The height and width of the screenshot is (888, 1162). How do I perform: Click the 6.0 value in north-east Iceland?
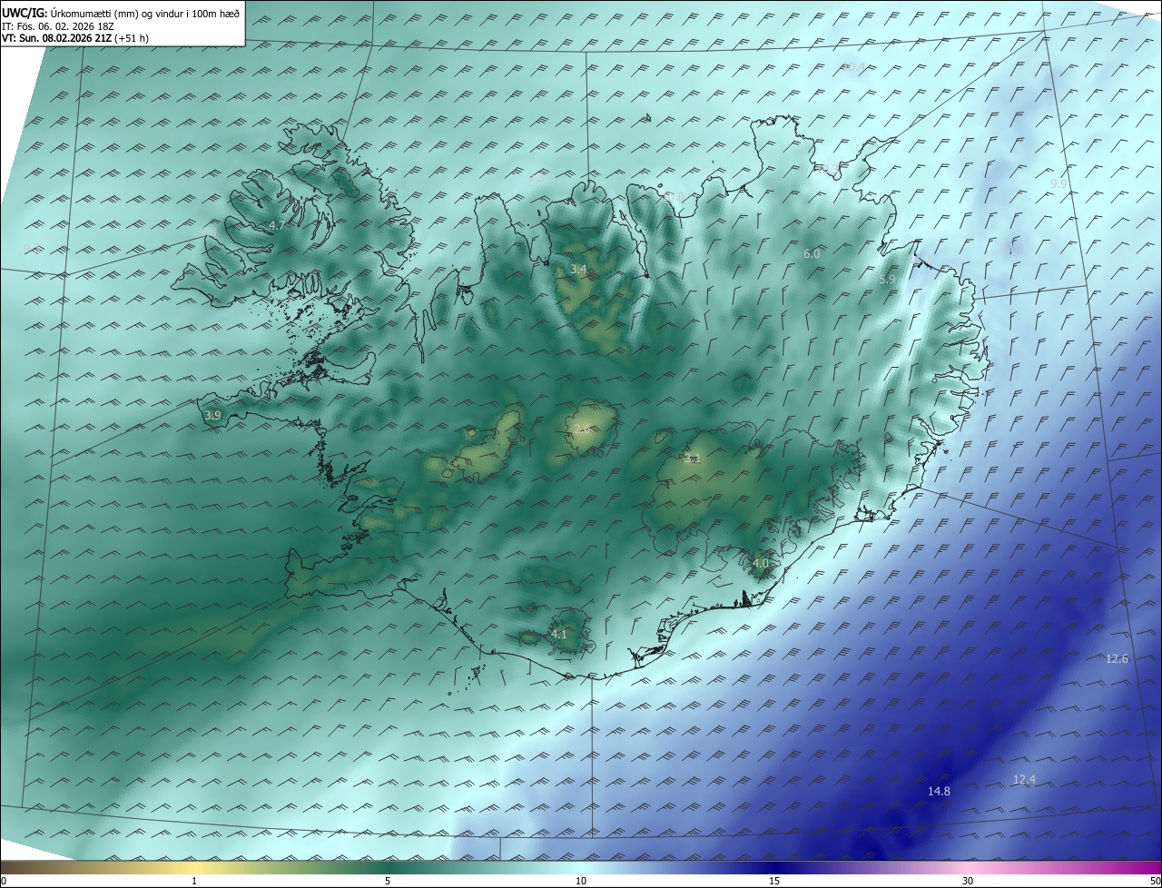(x=812, y=254)
